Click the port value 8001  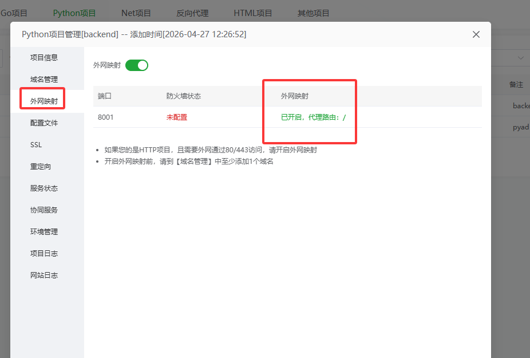coord(105,117)
